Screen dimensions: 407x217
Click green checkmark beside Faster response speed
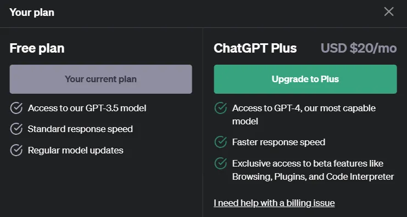pyautogui.click(x=221, y=142)
